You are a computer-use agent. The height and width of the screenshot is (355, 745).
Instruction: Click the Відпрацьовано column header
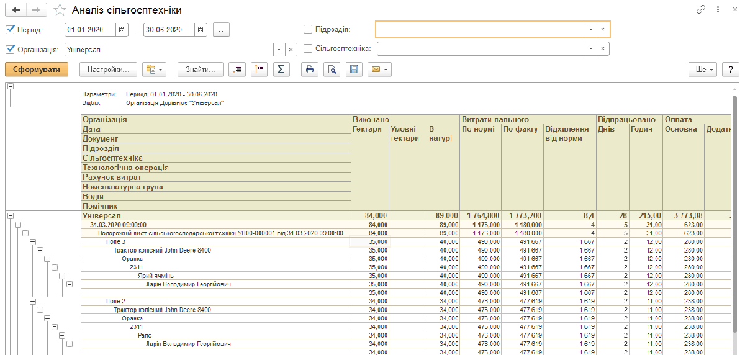coord(629,119)
